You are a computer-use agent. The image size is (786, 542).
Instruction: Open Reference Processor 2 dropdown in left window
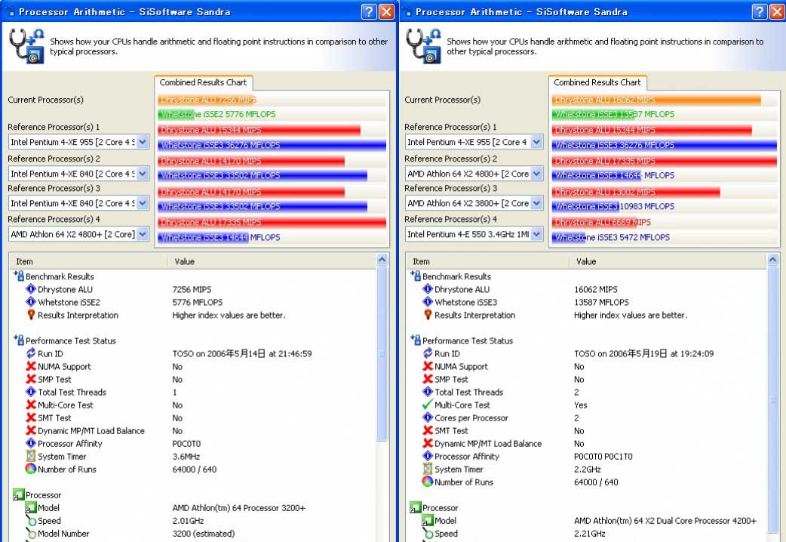click(143, 174)
